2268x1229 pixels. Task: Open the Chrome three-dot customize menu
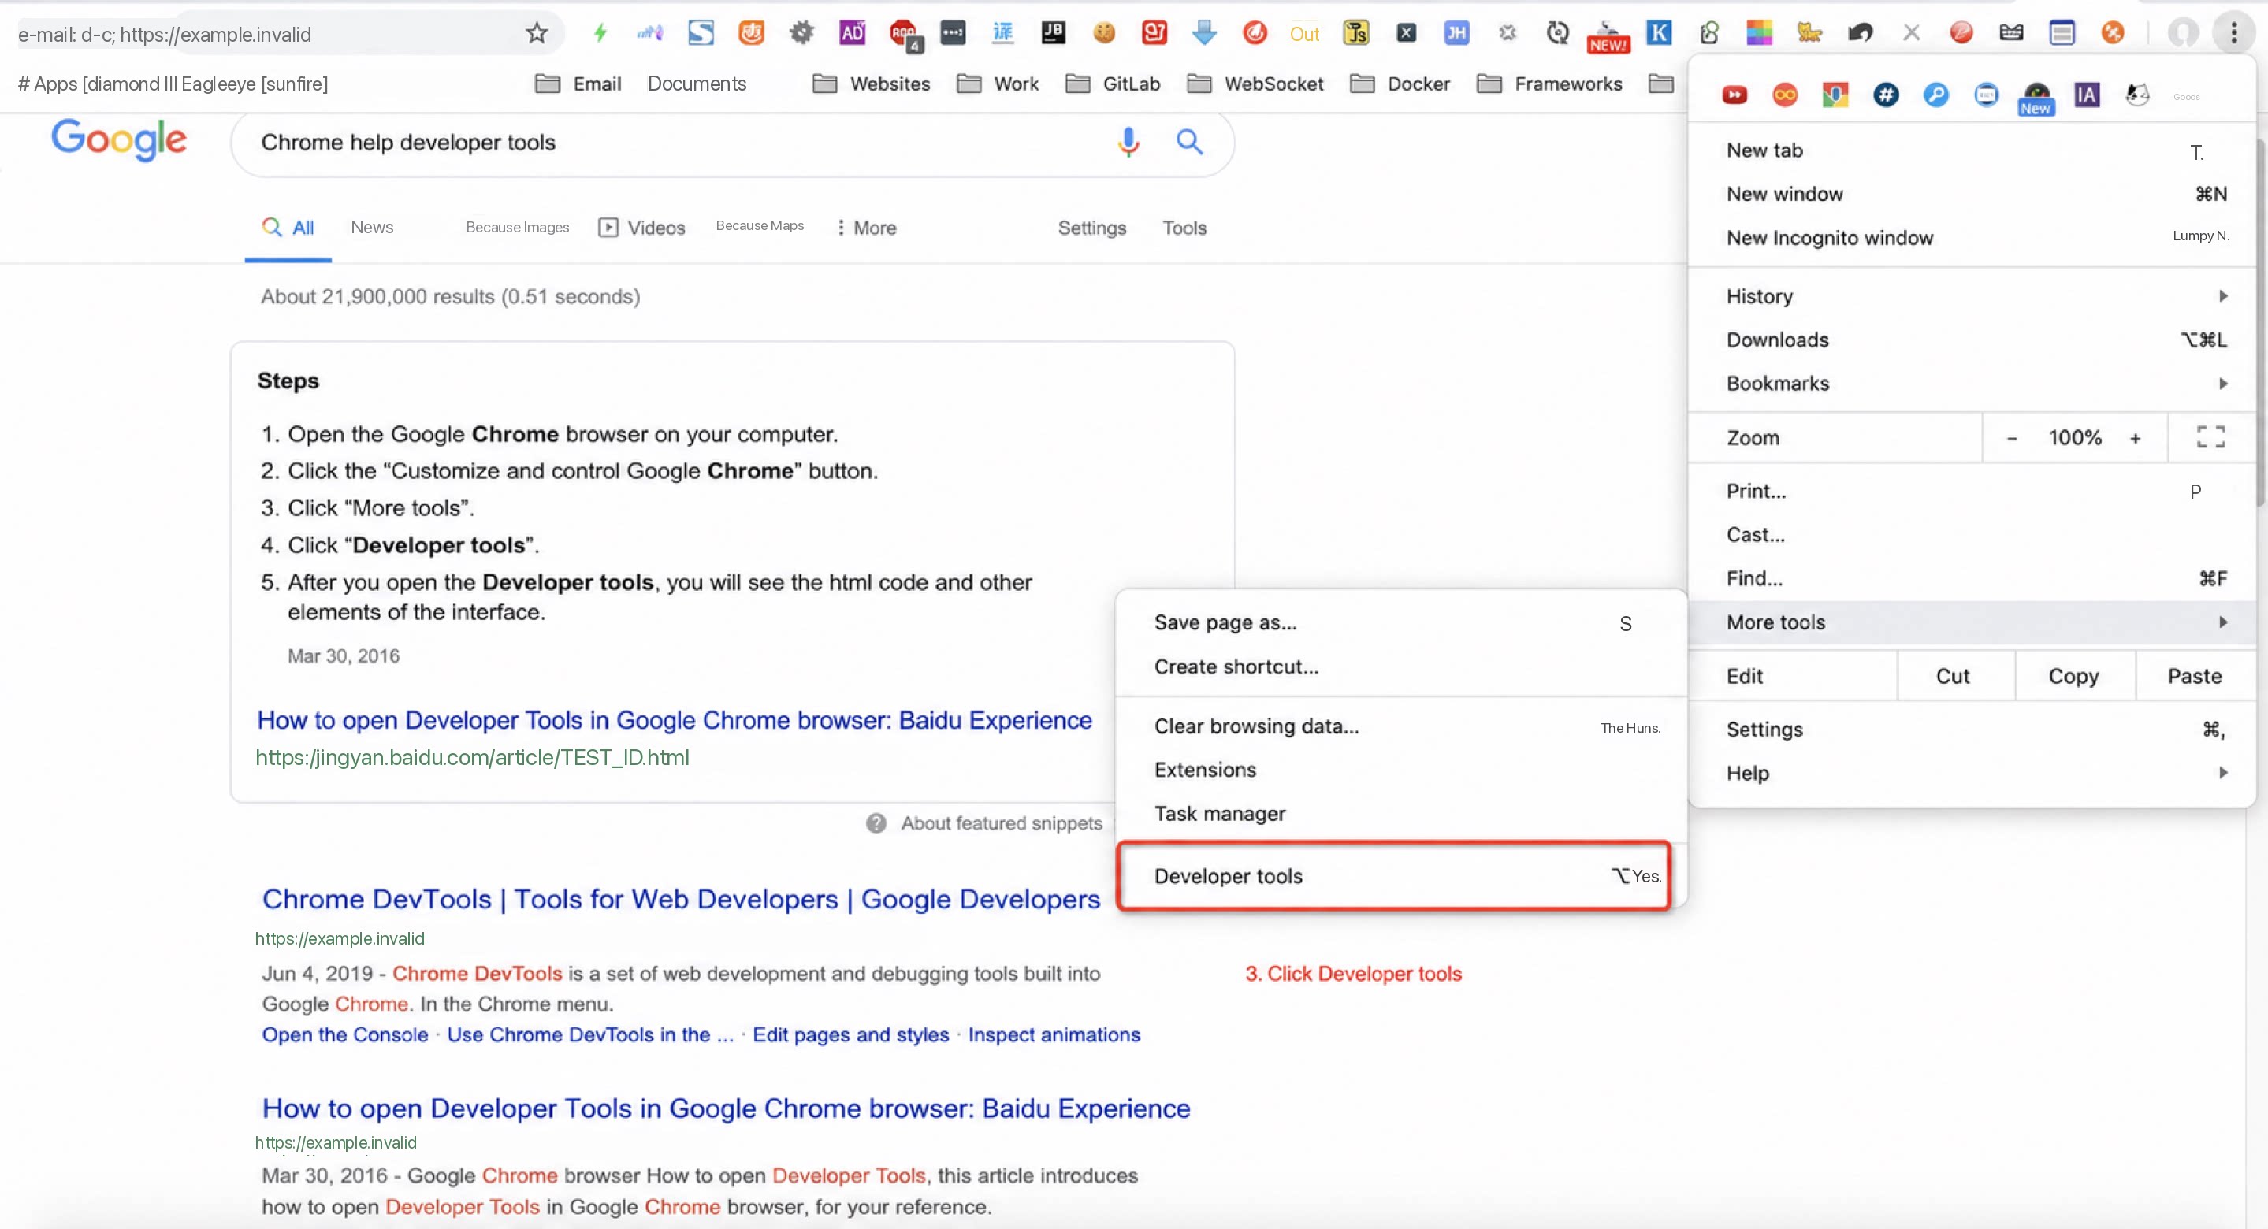[x=2233, y=33]
